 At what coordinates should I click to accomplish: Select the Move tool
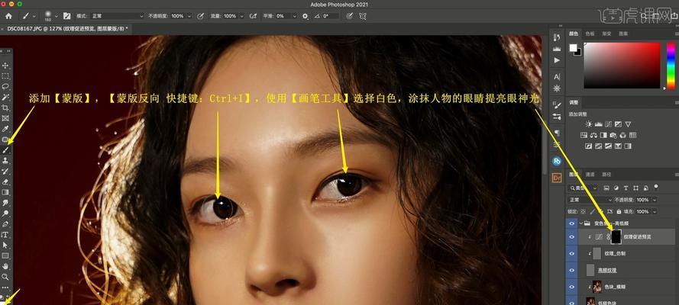(5, 66)
